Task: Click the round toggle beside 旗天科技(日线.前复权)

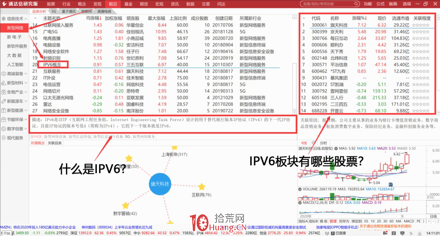Action: point(336,148)
